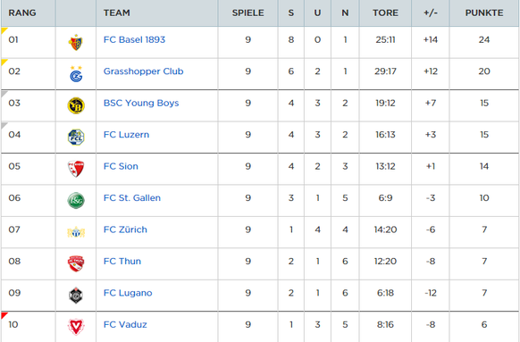Open the Grasshopper Club team link
Screen dimensions: 520x342
click(143, 71)
